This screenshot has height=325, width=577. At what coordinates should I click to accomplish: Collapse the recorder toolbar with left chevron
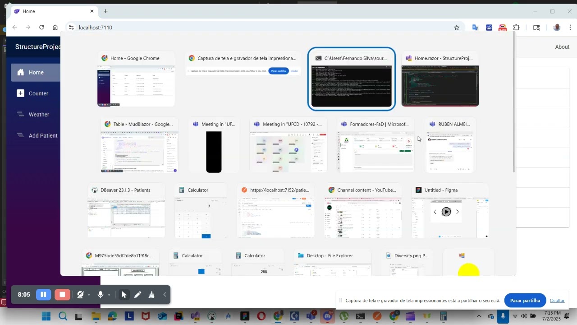point(165,295)
